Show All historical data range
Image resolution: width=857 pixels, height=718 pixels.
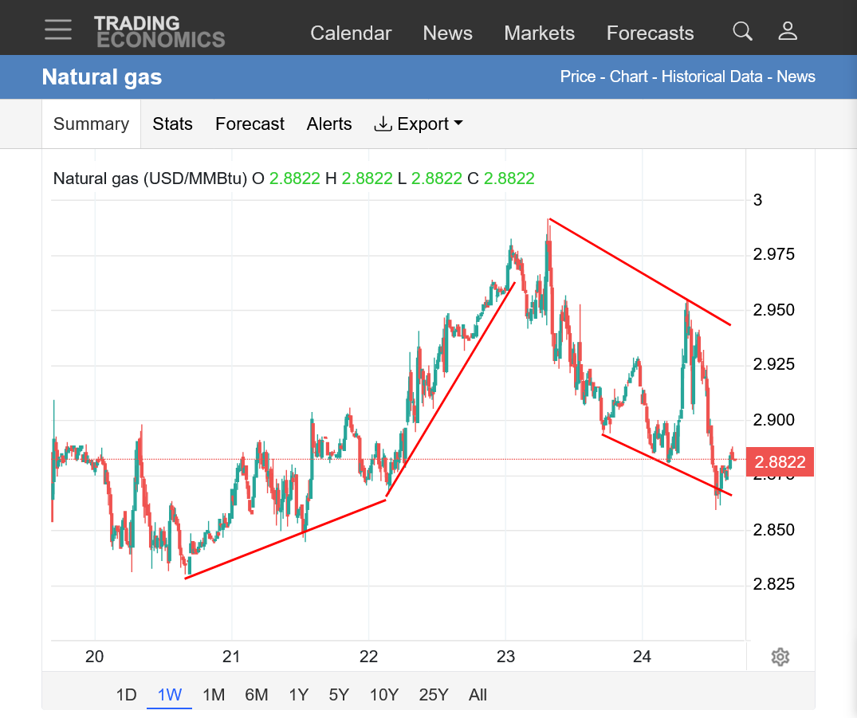(x=478, y=695)
